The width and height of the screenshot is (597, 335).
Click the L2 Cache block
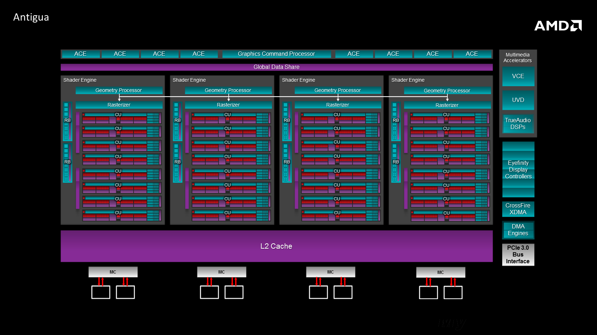click(x=276, y=246)
